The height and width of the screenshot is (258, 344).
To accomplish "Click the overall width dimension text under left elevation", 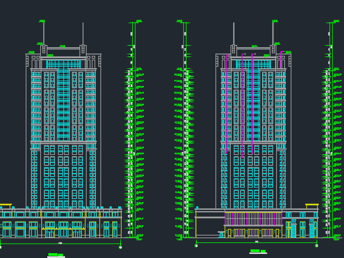I will coord(60,243).
